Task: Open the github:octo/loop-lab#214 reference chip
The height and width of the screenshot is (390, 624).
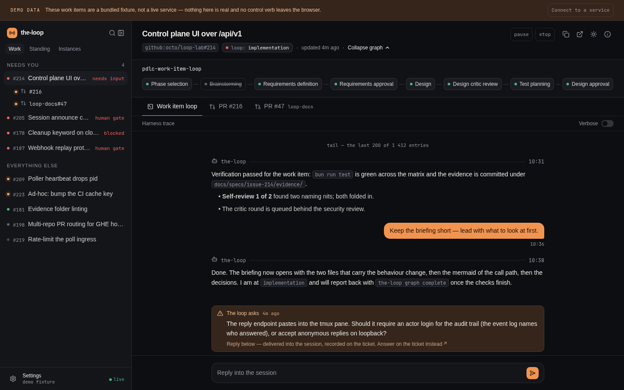Action: coord(180,48)
